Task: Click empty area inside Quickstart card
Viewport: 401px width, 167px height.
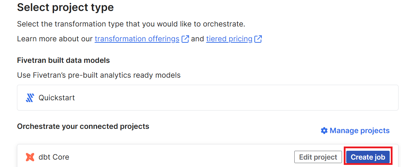Action: (230, 98)
